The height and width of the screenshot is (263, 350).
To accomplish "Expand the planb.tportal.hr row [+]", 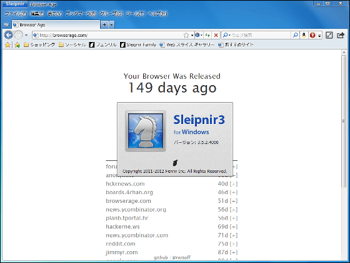I will [234, 218].
